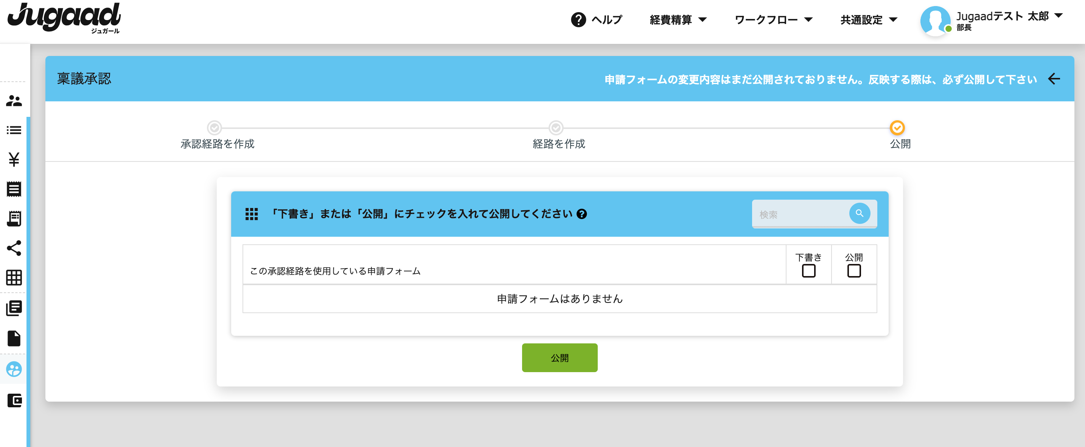The height and width of the screenshot is (447, 1085).
Task: Open the receipt sidebar icon
Action: pos(14,189)
